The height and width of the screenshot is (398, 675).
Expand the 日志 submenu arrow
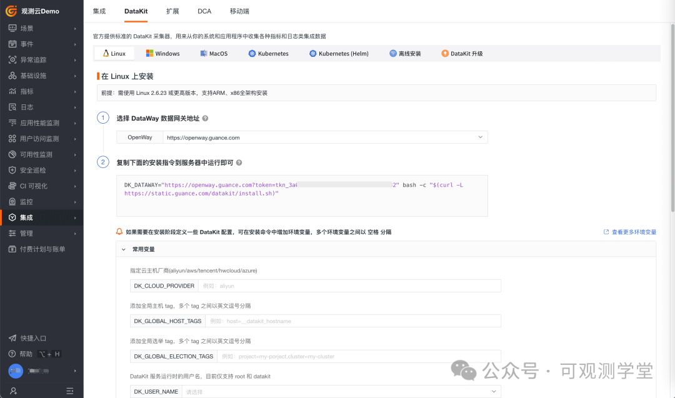(x=75, y=107)
